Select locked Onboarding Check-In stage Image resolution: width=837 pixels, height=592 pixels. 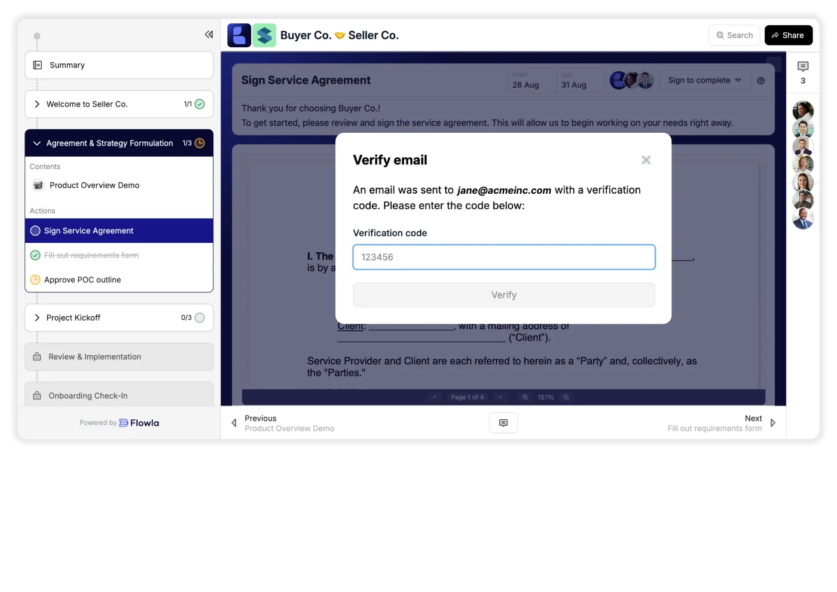coord(119,395)
